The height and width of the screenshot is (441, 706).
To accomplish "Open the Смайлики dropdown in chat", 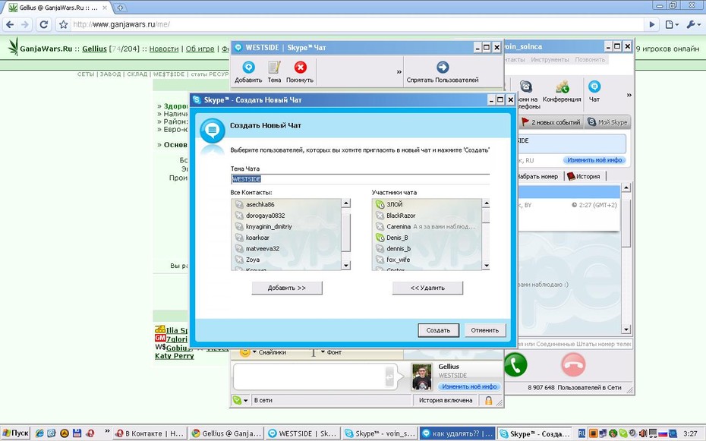I will pos(263,352).
